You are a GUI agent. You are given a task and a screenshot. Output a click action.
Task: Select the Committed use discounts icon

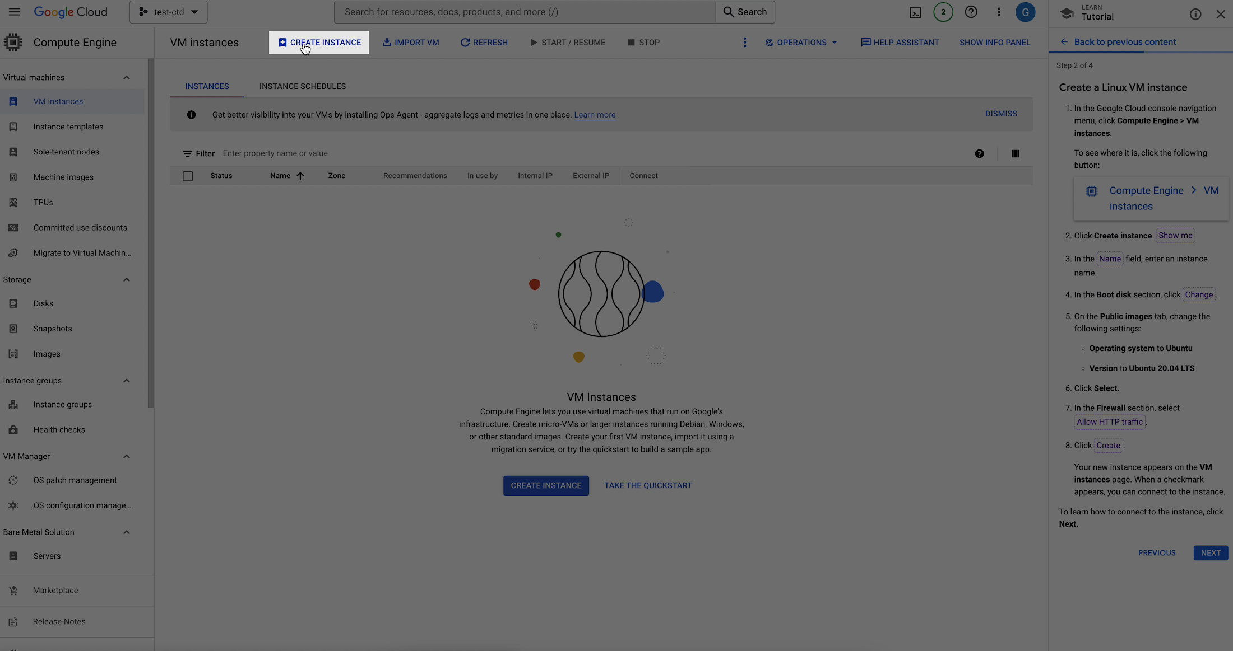13,227
